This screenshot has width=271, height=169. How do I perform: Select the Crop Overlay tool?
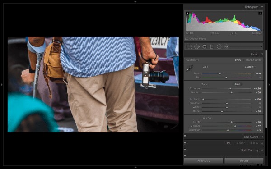click(189, 46)
